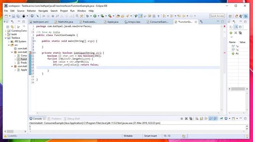Toggle Show Console on standard output
The image size is (253, 142).
coord(211,119)
